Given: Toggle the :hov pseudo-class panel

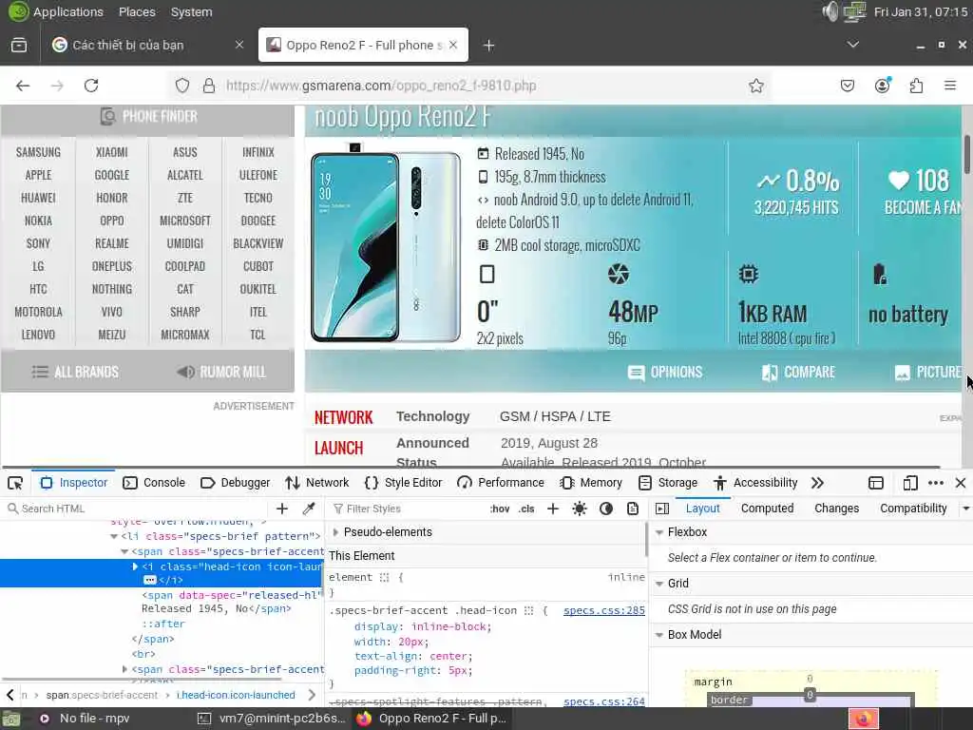Looking at the screenshot, I should 500,509.
